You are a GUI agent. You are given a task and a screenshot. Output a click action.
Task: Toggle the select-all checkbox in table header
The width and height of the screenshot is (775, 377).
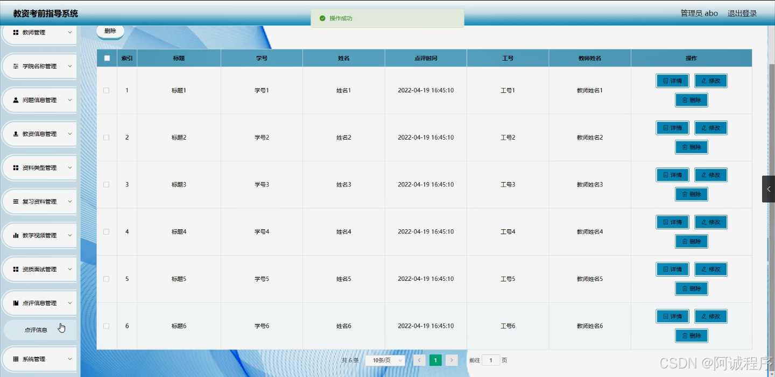click(107, 58)
